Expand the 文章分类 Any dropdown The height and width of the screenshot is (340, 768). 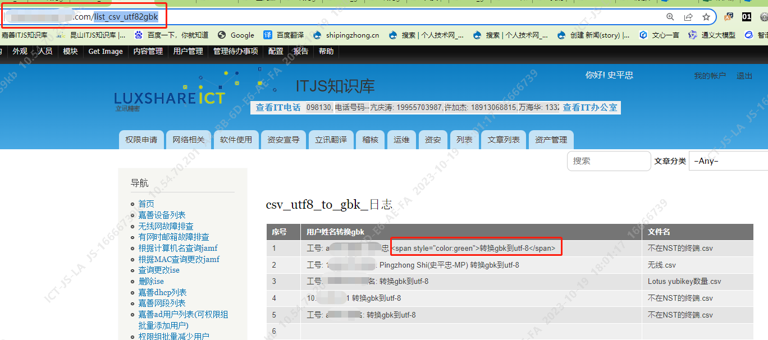point(728,161)
